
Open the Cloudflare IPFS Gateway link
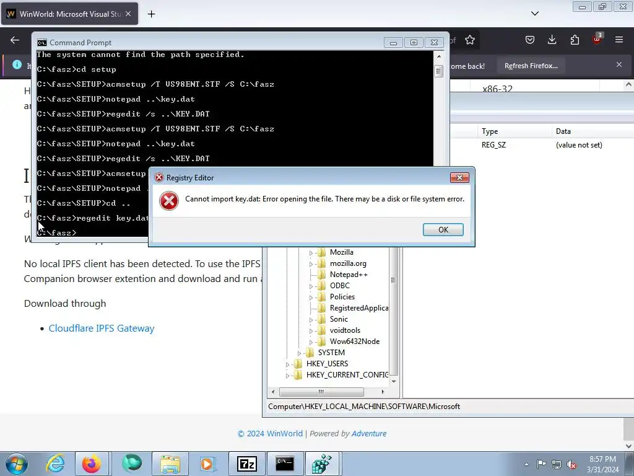coord(102,328)
